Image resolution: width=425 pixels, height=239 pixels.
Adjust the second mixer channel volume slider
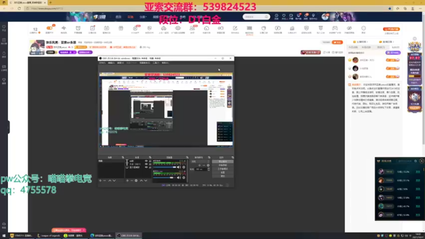pos(165,177)
